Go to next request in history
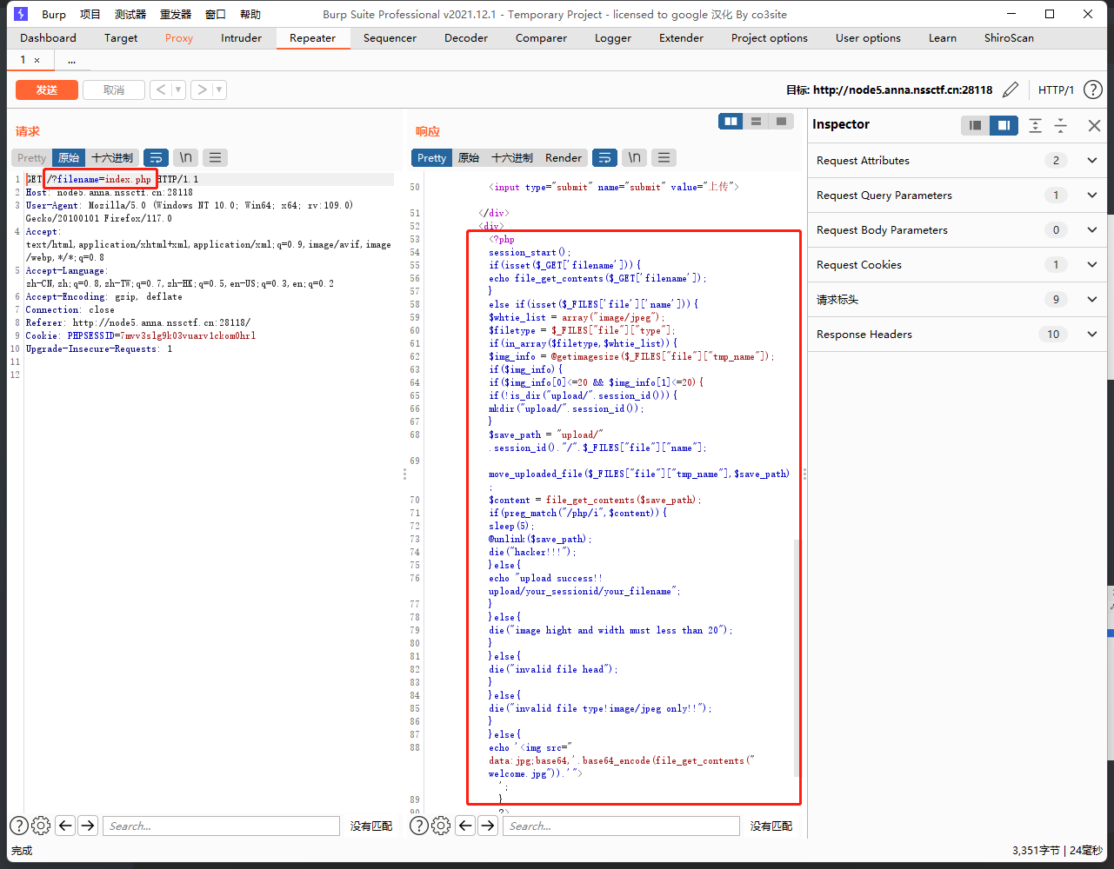Screen dimensions: 1114x869 pyautogui.click(x=202, y=90)
